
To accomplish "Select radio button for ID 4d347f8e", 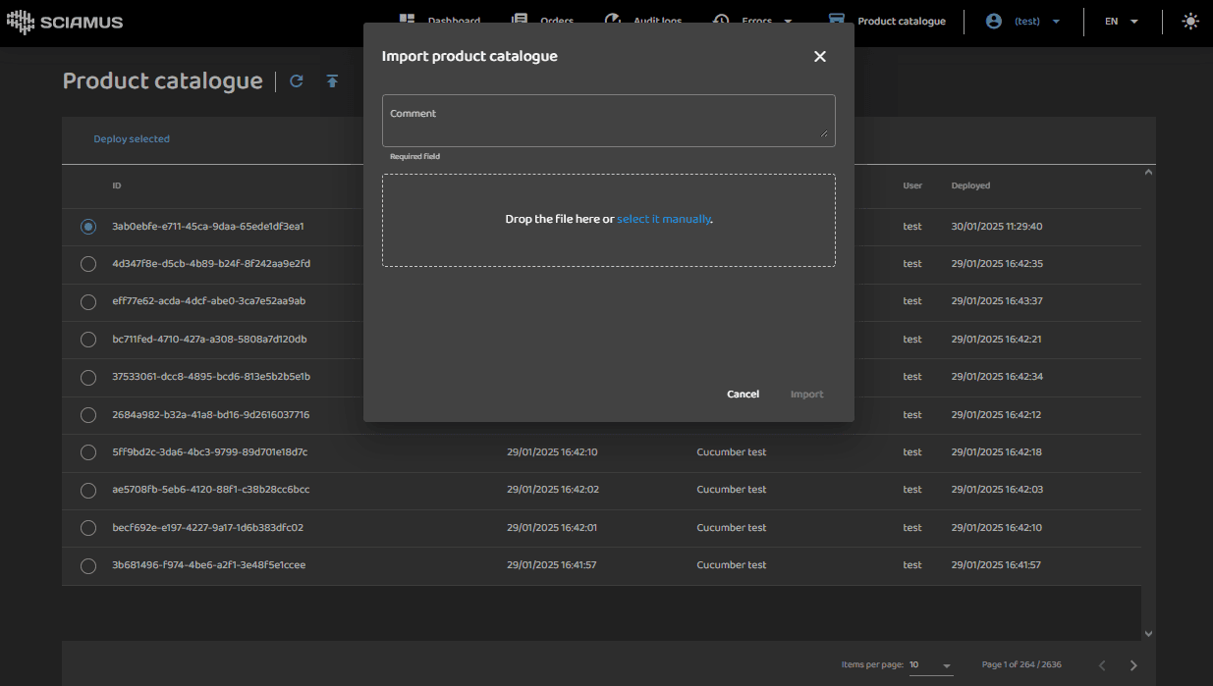I will pyautogui.click(x=88, y=264).
